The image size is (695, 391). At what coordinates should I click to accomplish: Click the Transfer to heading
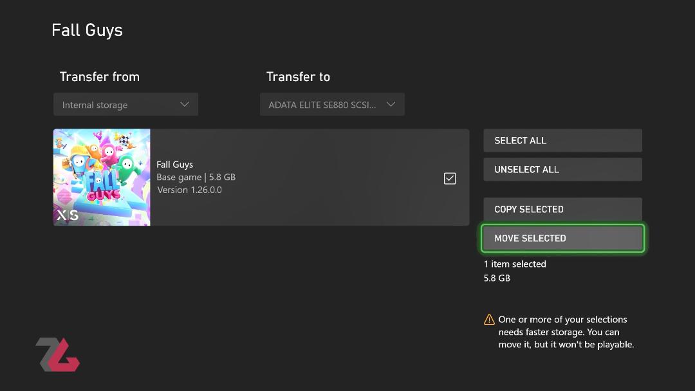(x=299, y=77)
